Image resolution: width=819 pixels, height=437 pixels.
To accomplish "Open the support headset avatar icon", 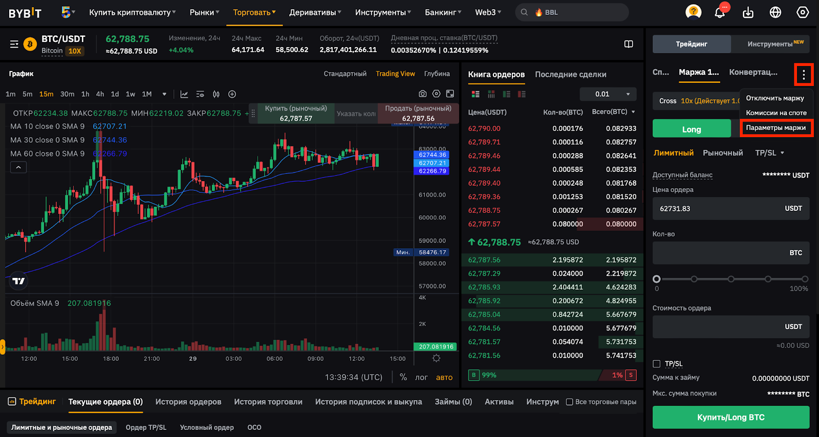I will click(x=693, y=12).
